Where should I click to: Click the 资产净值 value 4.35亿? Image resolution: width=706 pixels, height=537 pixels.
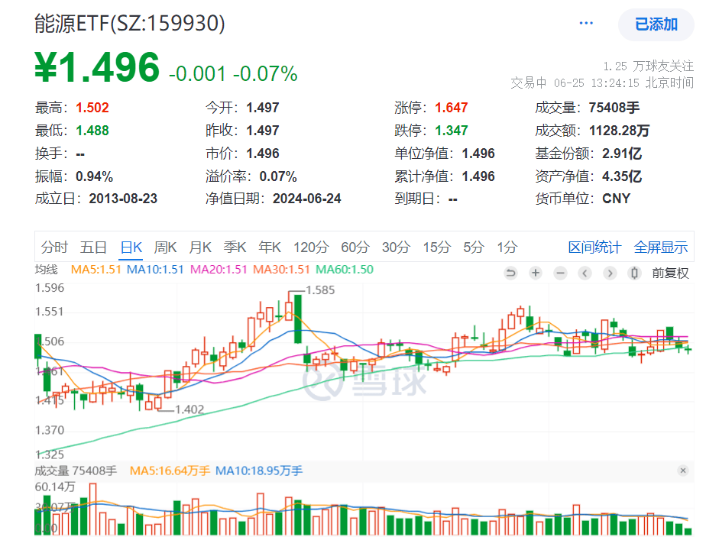coord(622,176)
